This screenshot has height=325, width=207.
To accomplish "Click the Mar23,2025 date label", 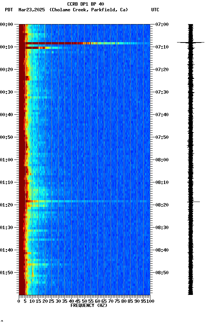I will click(x=31, y=10).
